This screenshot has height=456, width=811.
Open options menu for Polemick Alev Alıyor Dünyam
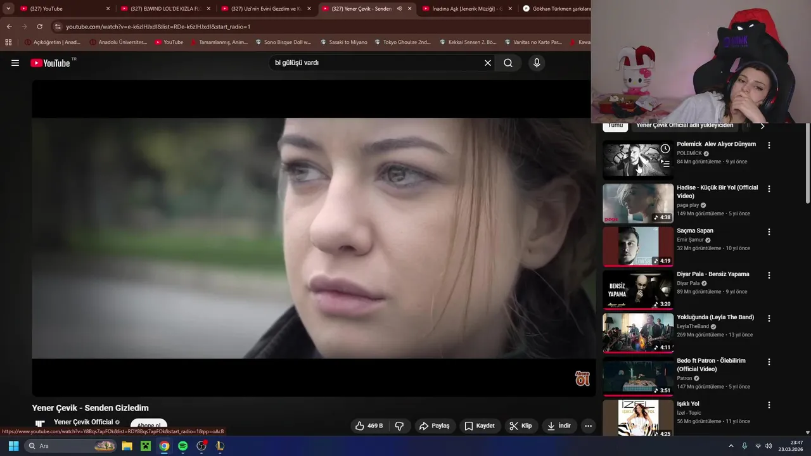point(769,145)
